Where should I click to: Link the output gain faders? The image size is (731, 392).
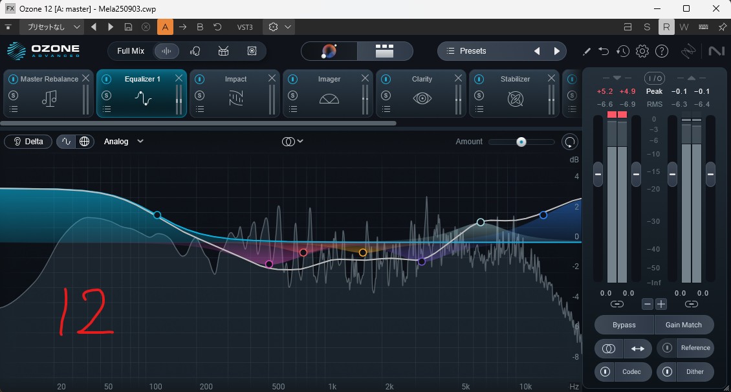[692, 305]
